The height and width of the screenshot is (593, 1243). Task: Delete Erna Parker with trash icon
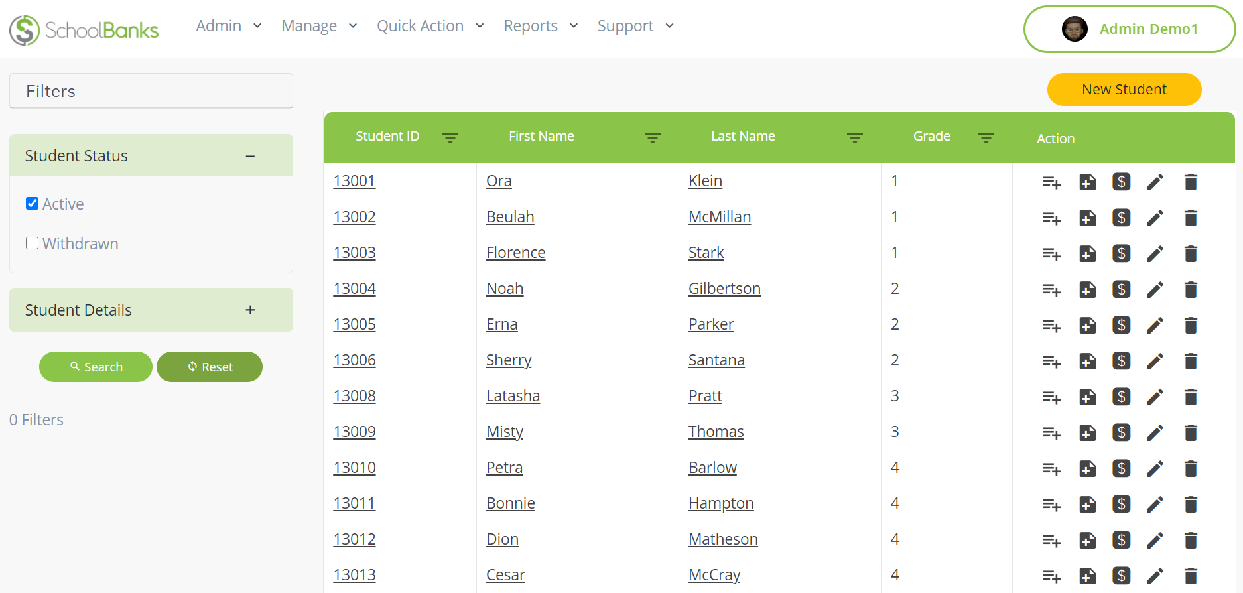click(x=1191, y=326)
